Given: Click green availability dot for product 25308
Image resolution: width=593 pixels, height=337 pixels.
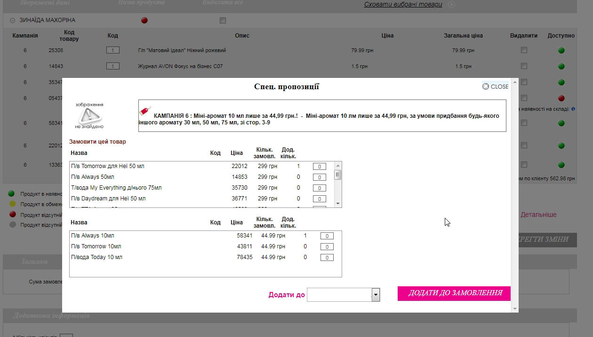Looking at the screenshot, I should 561,51.
